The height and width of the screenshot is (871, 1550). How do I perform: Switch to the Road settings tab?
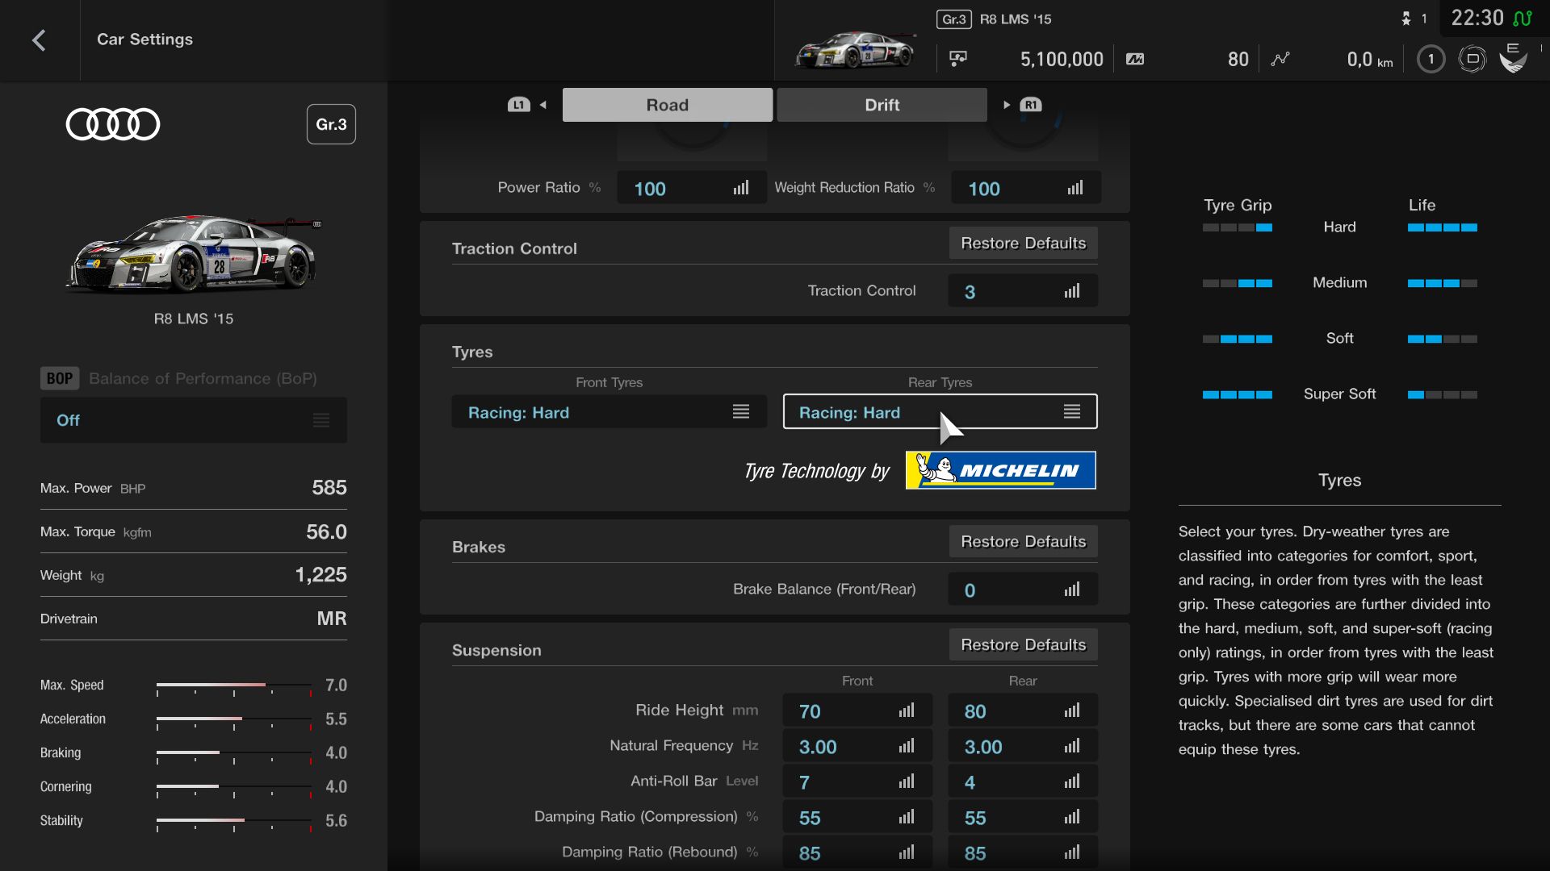(667, 105)
